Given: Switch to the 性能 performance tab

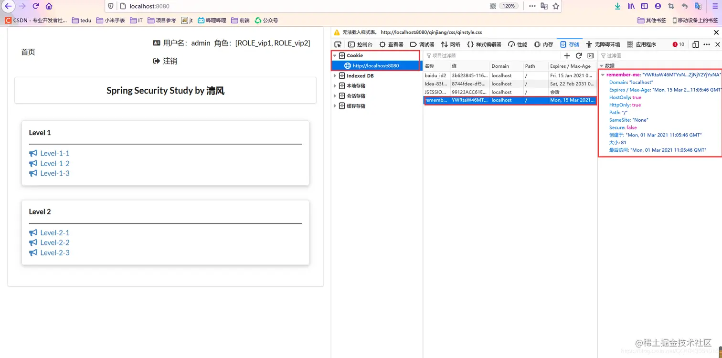Looking at the screenshot, I should click(x=518, y=44).
